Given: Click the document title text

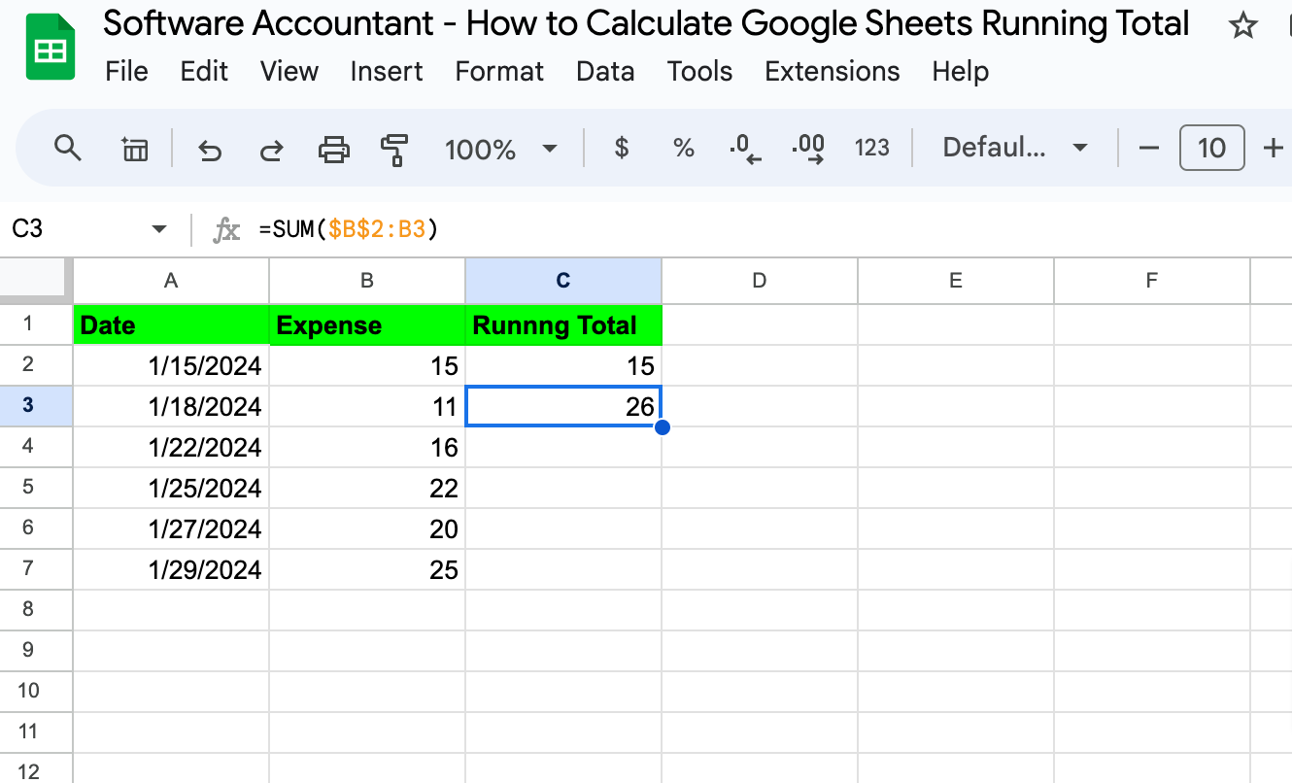Looking at the screenshot, I should (646, 23).
